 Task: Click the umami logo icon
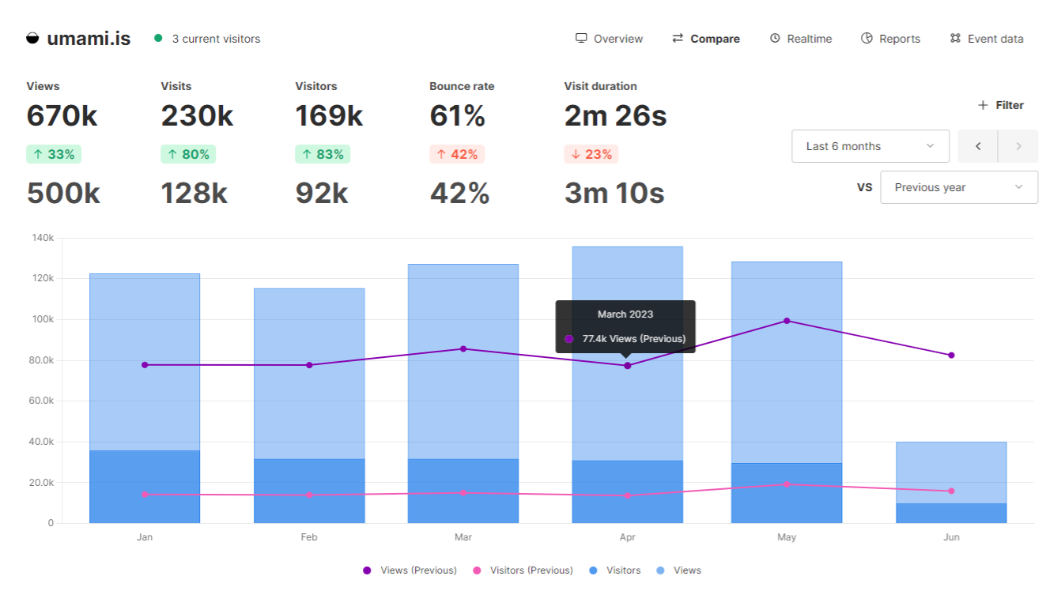[x=32, y=38]
